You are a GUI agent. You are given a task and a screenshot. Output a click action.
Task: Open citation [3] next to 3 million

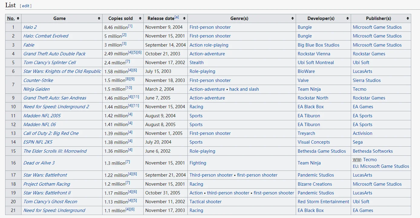[x=124, y=44]
